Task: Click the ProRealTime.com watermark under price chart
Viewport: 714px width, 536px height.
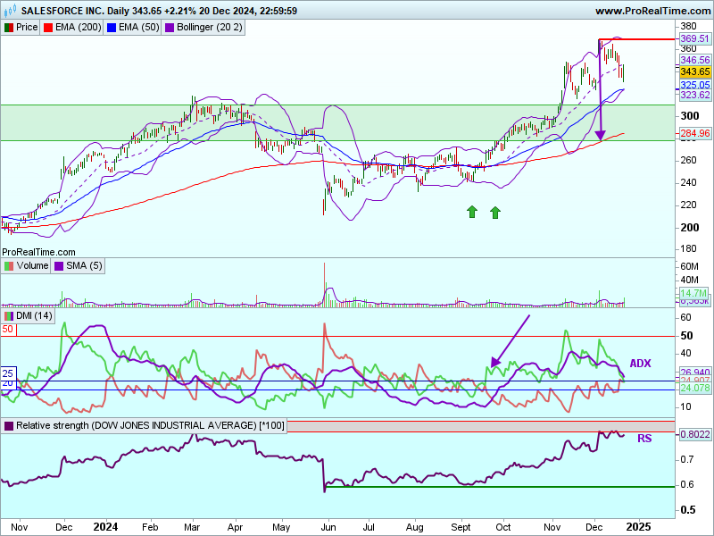Action: [x=38, y=253]
